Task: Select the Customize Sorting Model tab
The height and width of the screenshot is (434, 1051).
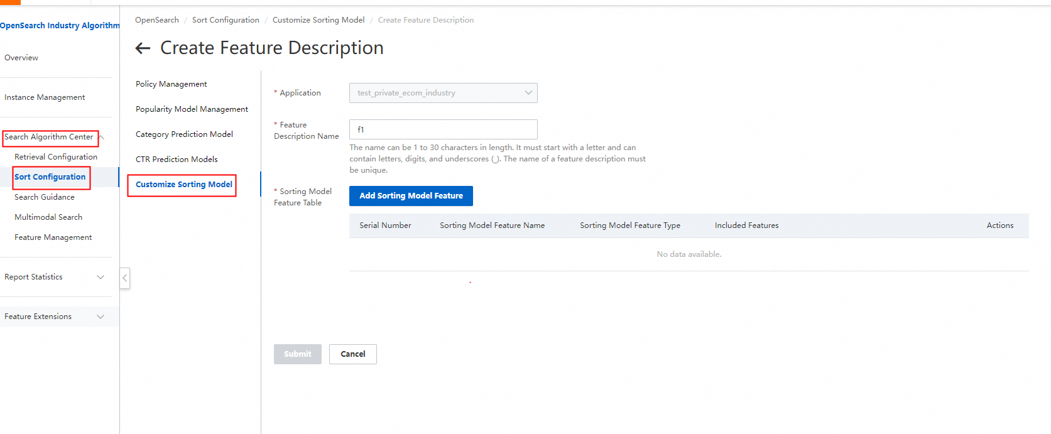Action: click(x=184, y=185)
